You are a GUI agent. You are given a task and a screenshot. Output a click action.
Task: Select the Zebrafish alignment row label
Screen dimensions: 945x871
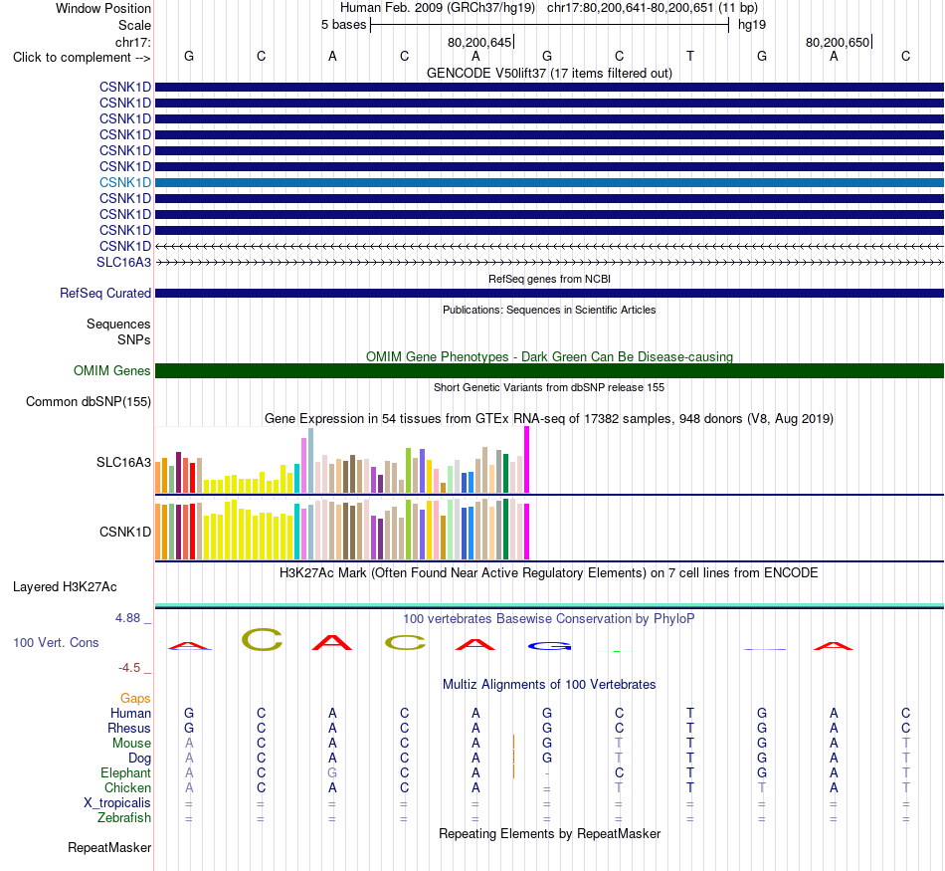(124, 817)
